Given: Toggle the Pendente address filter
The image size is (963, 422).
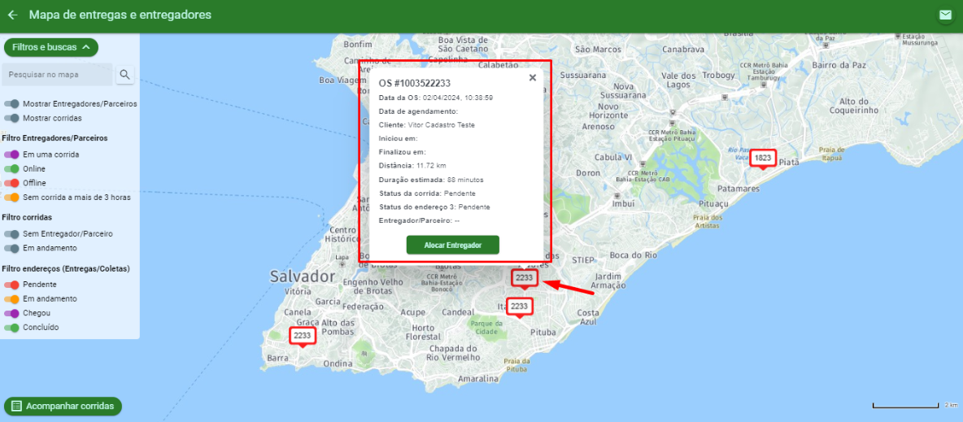Looking at the screenshot, I should [x=11, y=285].
